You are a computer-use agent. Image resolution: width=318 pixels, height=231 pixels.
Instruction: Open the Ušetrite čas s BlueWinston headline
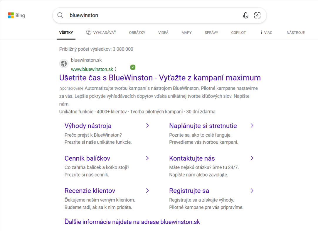tap(160, 78)
